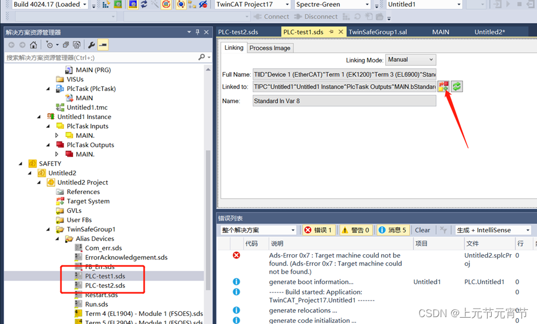Expand MAIN. under PlcTask Outputs
The width and height of the screenshot is (537, 324).
coord(57,155)
